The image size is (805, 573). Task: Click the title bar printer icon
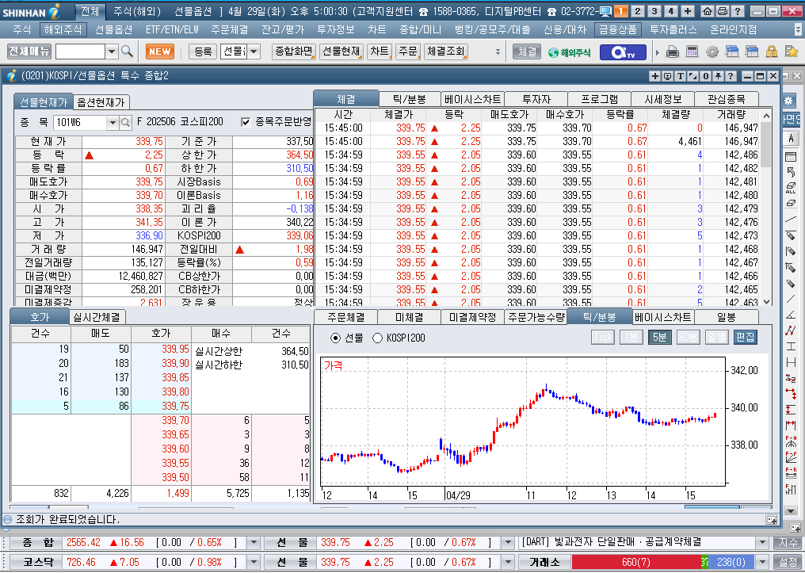[722, 11]
